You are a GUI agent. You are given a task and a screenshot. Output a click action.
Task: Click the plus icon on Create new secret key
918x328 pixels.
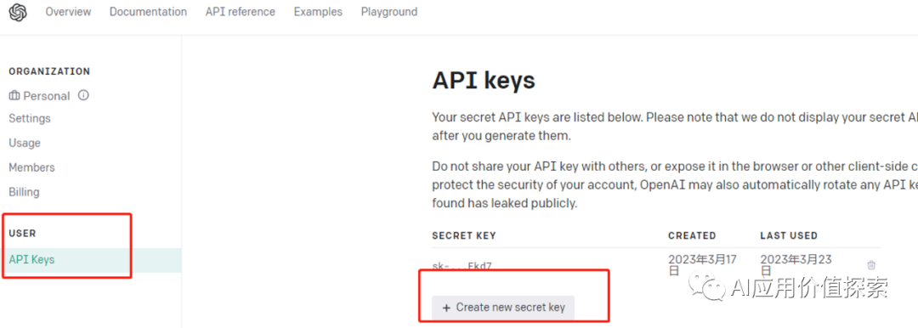(x=446, y=308)
